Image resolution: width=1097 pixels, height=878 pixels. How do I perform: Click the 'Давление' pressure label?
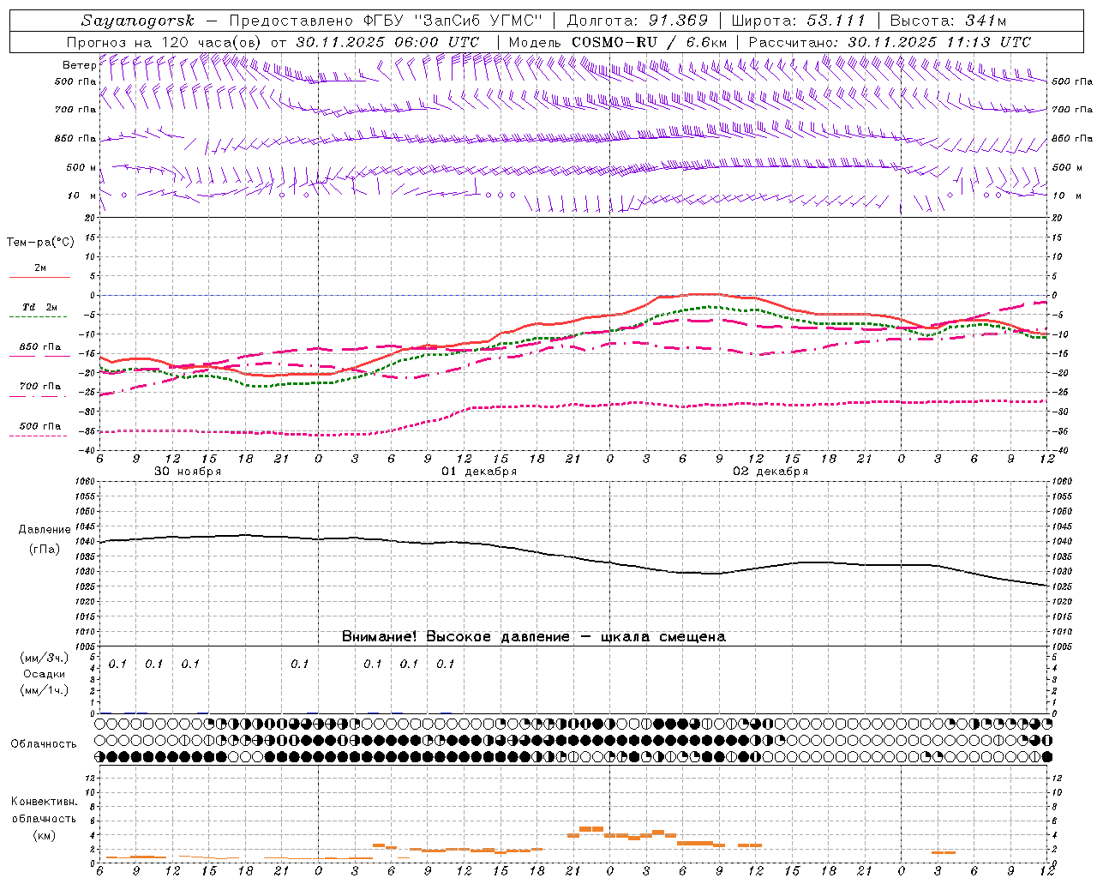click(44, 530)
